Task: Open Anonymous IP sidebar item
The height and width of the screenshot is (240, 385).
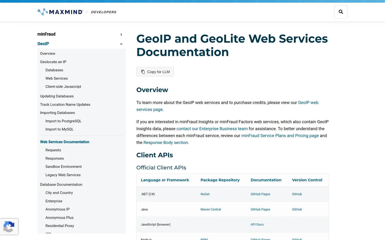Action: 57,209
